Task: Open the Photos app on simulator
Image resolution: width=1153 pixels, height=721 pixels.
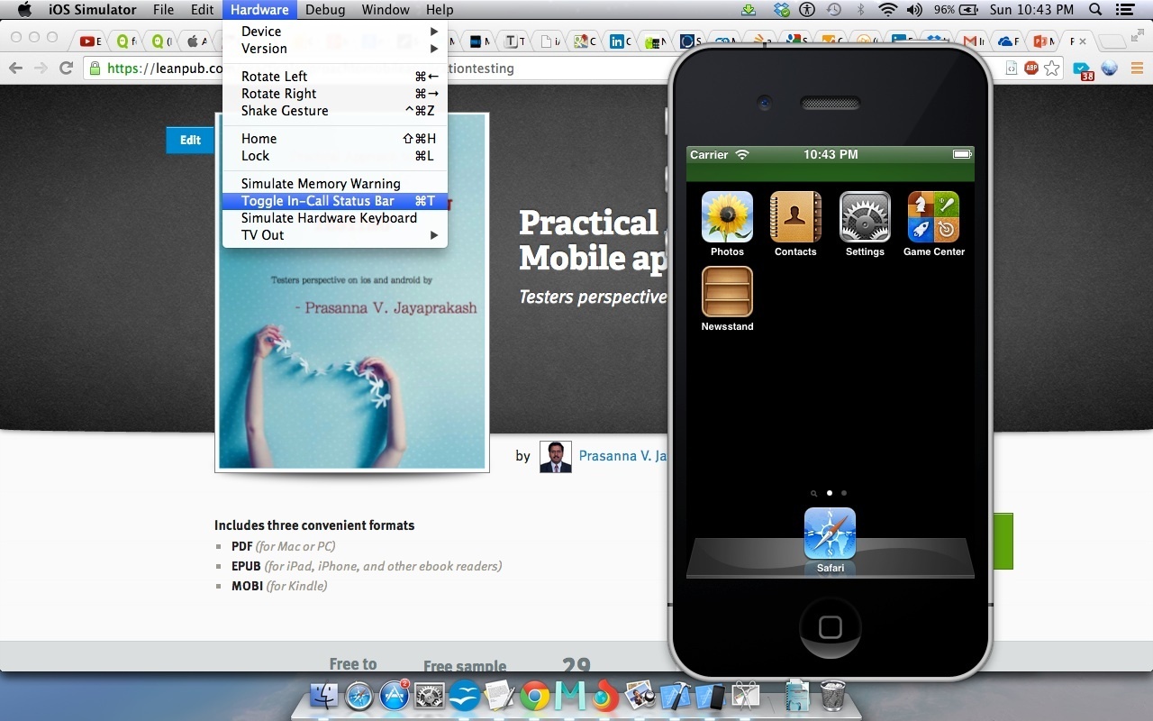Action: point(727,217)
